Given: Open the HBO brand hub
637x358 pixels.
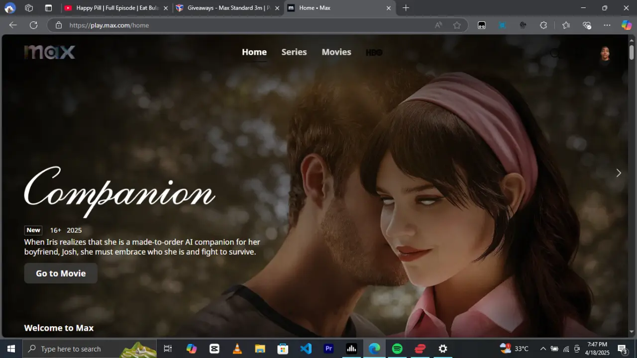Looking at the screenshot, I should 374,52.
